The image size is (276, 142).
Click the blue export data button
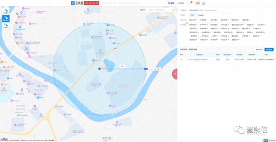click(269, 50)
